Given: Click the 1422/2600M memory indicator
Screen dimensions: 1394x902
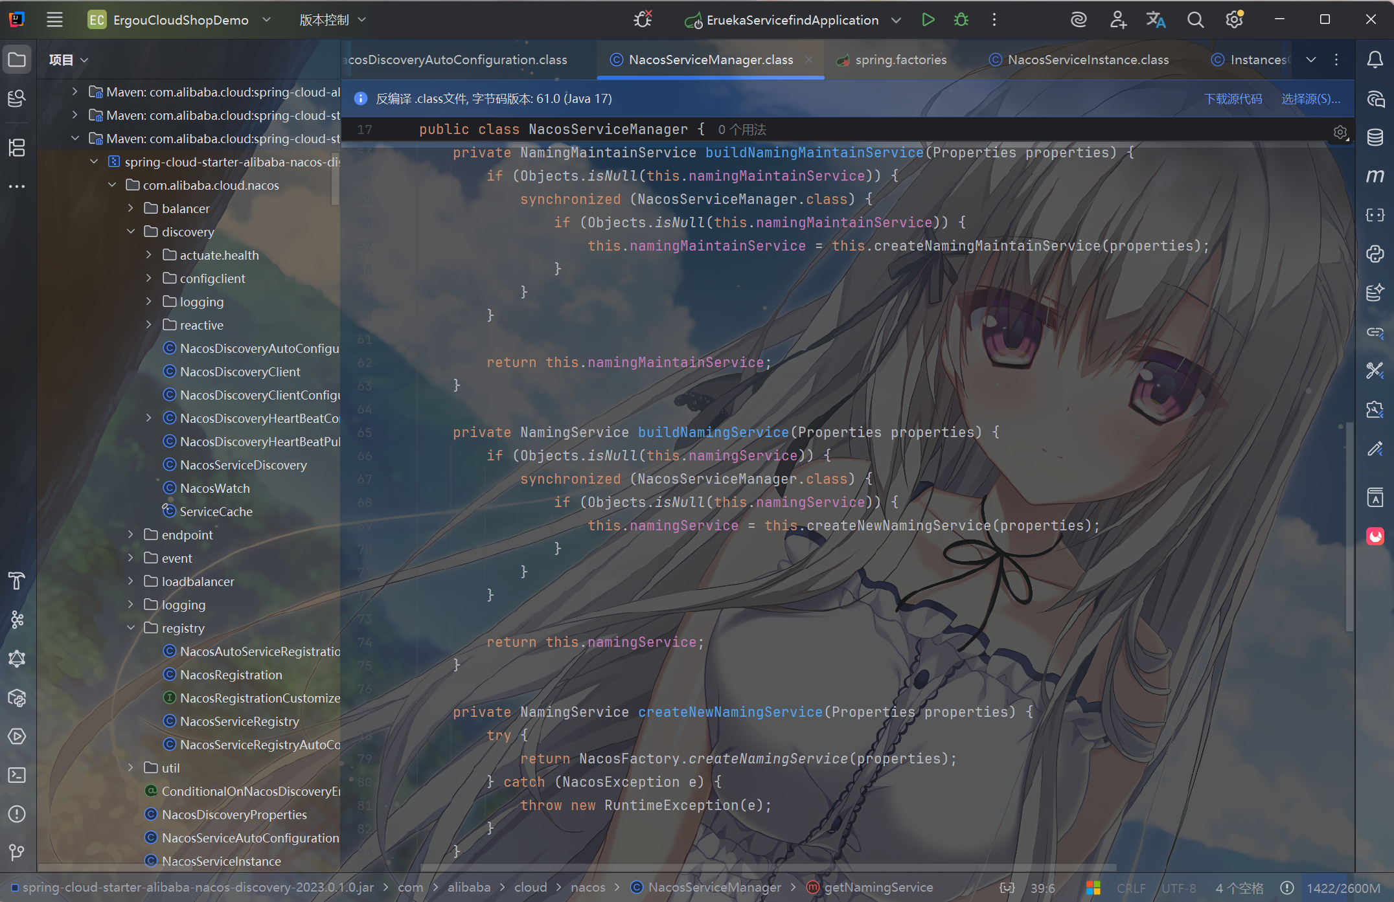Looking at the screenshot, I should pos(1343,888).
